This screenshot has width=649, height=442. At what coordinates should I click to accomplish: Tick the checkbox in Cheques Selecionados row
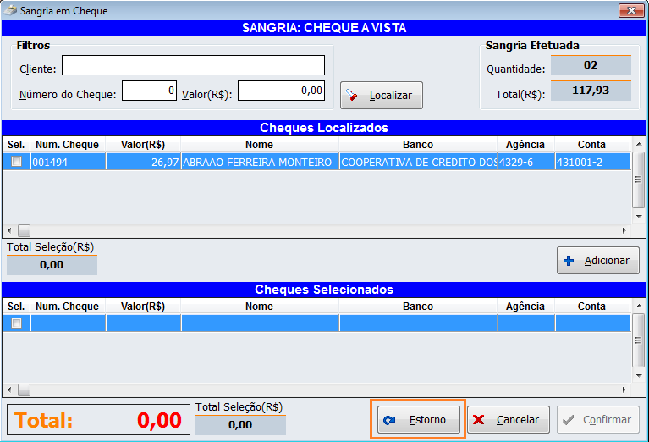pos(16,323)
